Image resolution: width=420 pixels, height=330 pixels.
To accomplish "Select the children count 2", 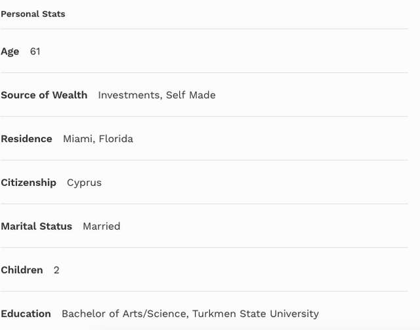I will 56,270.
